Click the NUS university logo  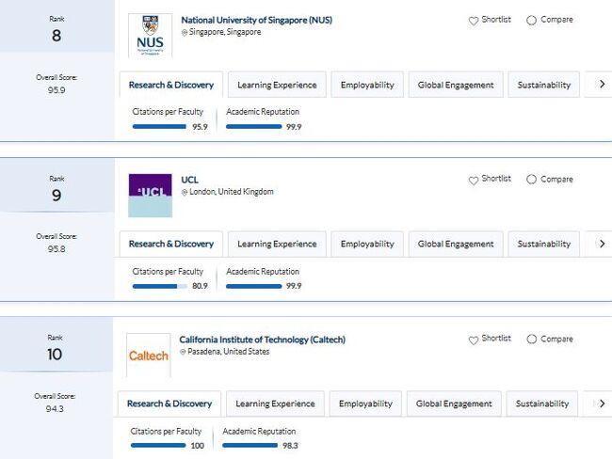(150, 36)
